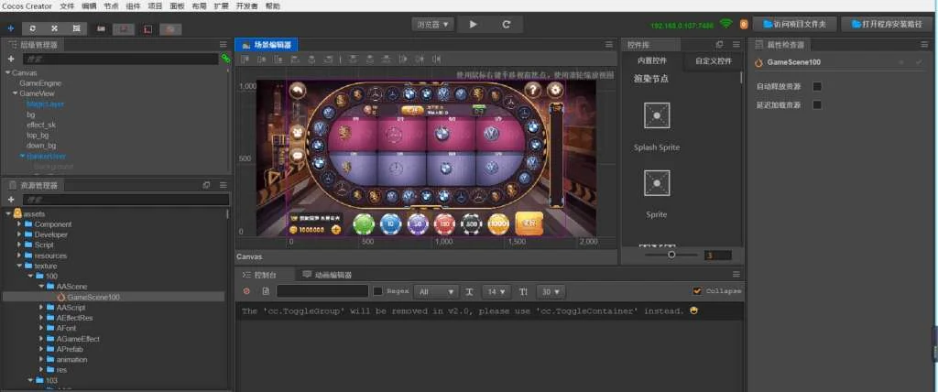Click the Splash Sprite node icon
Viewport: 938px width, 392px height.
[x=657, y=115]
